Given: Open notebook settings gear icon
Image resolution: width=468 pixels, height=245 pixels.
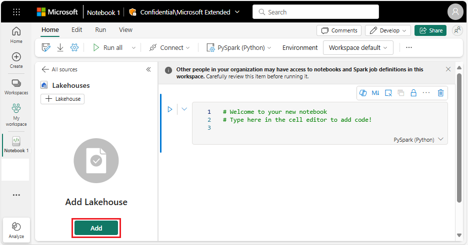Looking at the screenshot, I should pyautogui.click(x=74, y=47).
